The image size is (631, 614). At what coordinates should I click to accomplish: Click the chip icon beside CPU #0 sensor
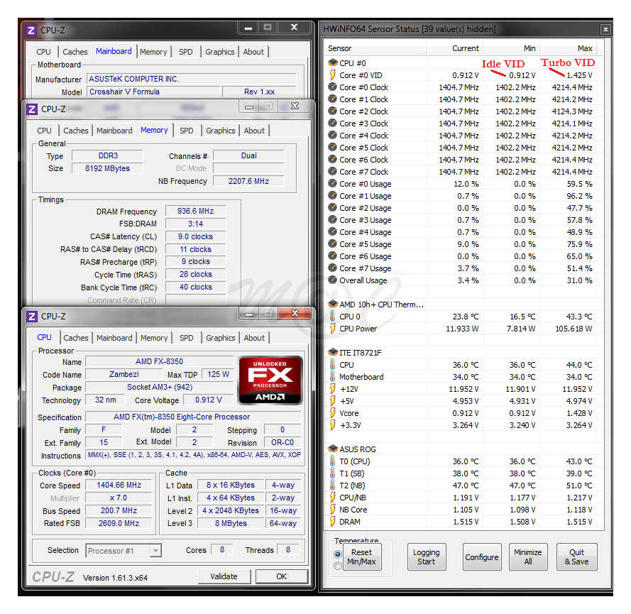[x=332, y=63]
